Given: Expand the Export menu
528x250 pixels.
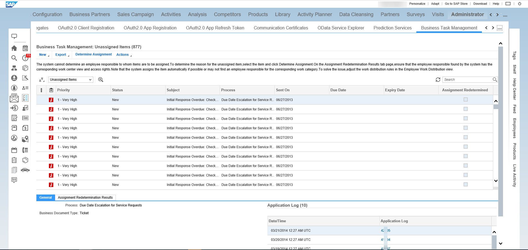Looking at the screenshot, I should 62,55.
